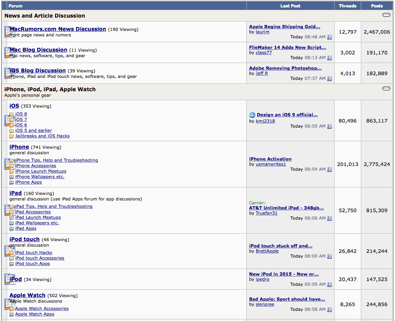Open the iOS Blog Discussion forum
The height and width of the screenshot is (321, 395).
[38, 70]
